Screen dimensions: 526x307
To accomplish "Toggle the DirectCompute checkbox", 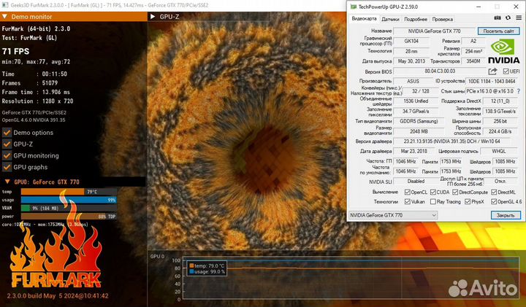I will coord(455,193).
